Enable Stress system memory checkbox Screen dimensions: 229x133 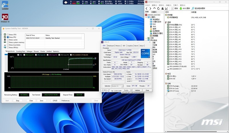(8, 42)
